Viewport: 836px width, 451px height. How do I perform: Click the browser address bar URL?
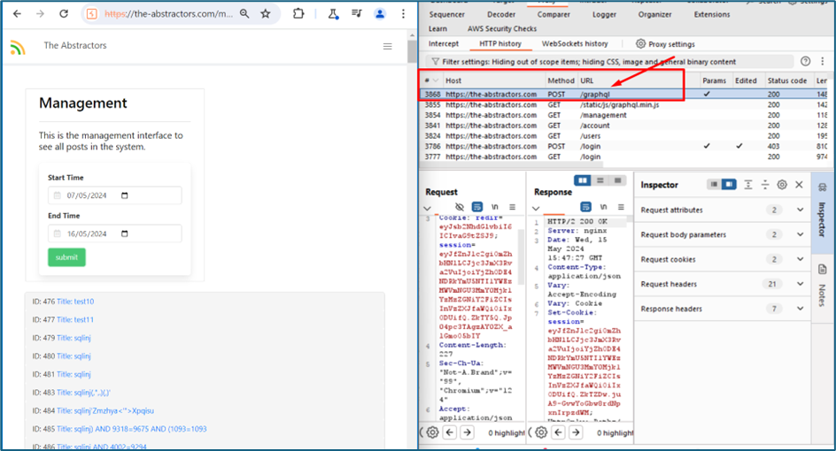point(168,14)
